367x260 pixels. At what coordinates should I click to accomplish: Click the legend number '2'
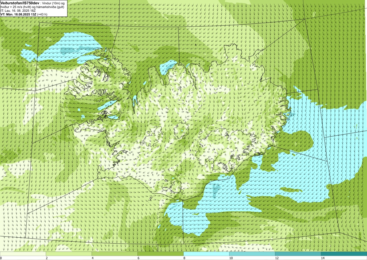tap(47, 258)
